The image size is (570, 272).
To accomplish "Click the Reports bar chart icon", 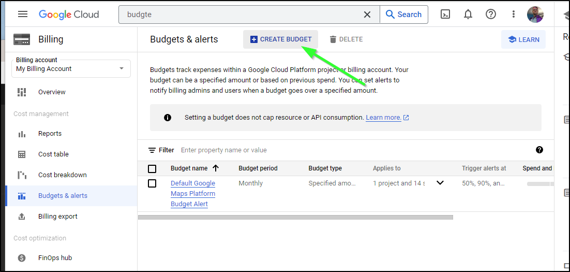I will pos(22,134).
